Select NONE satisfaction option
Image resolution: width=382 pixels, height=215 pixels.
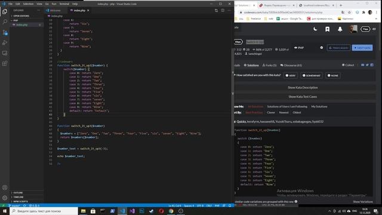point(333,76)
